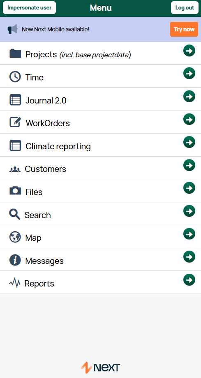Click the info icon beside Messages

(x=15, y=260)
